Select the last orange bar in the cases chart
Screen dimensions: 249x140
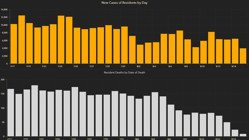click(x=243, y=56)
